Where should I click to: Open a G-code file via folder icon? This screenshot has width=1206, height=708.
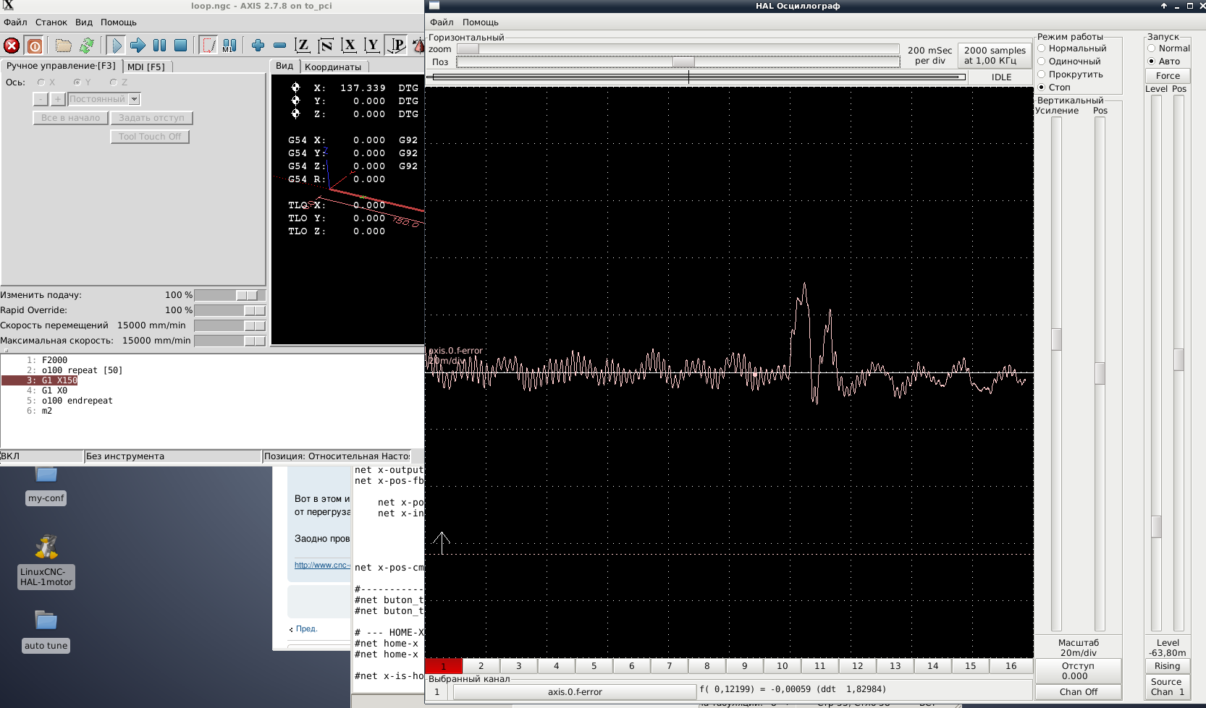(64, 46)
